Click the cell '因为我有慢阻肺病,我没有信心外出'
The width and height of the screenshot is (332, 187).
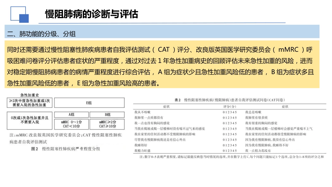270,140
